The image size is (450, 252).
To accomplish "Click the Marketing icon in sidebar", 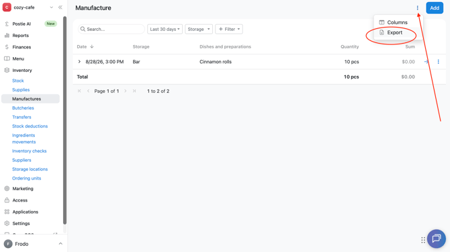I will pos(7,189).
